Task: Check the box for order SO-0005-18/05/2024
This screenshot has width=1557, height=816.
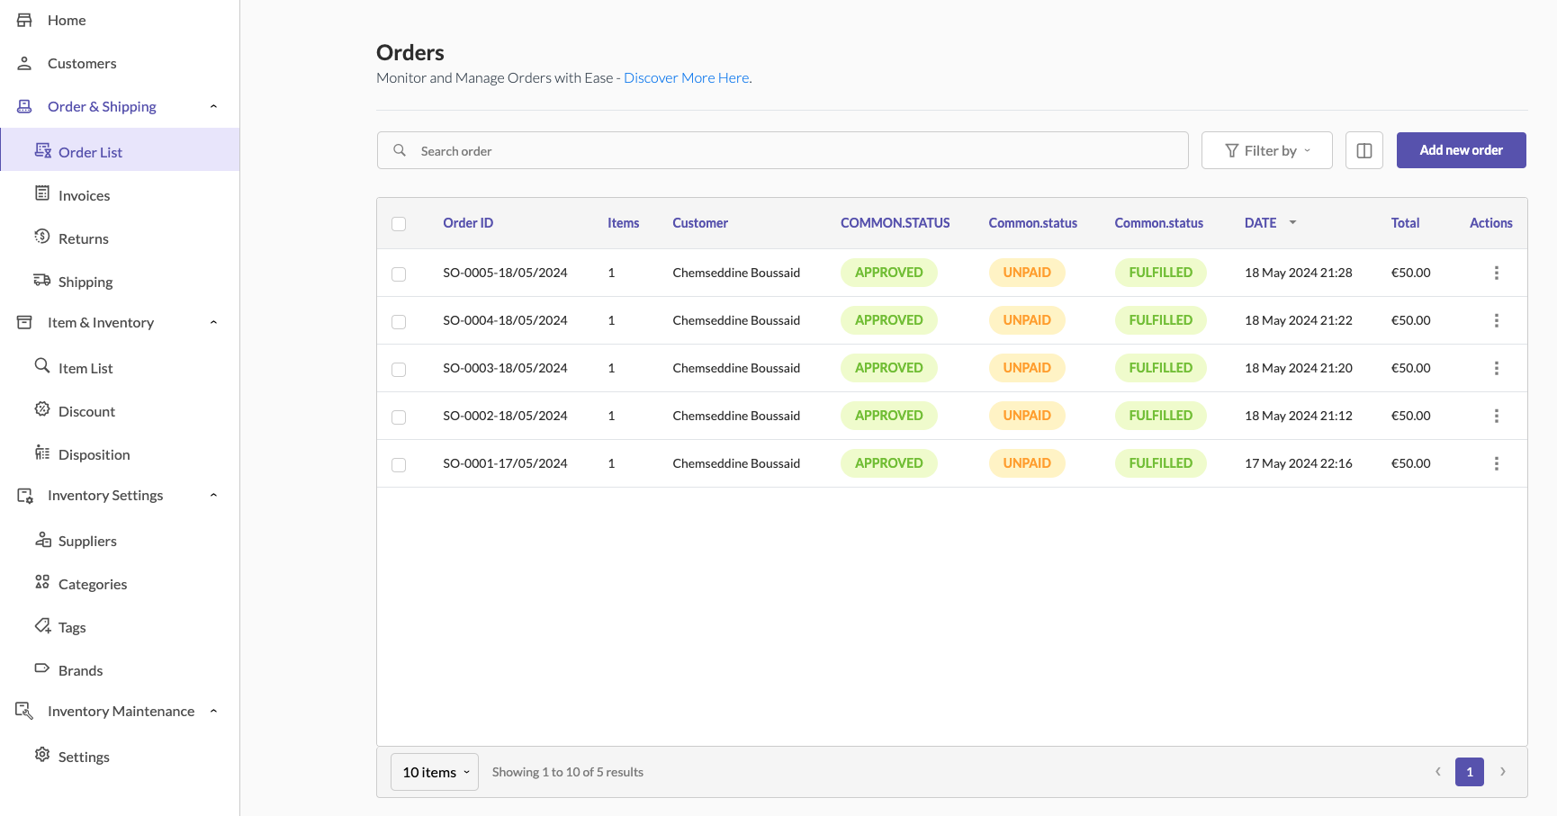Action: [399, 274]
